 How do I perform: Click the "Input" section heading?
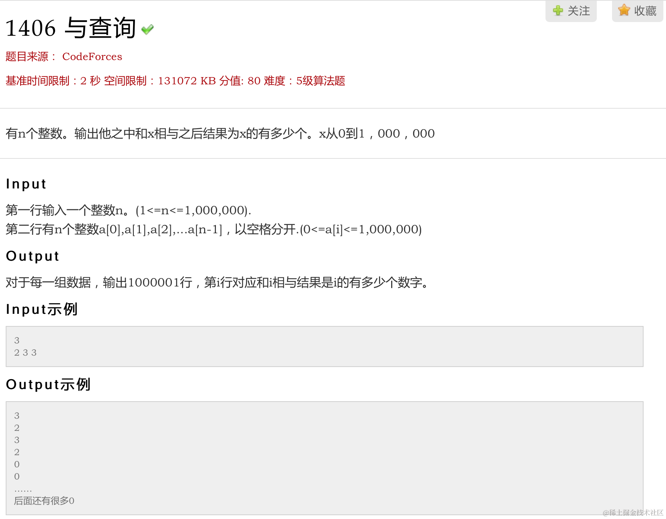(26, 184)
